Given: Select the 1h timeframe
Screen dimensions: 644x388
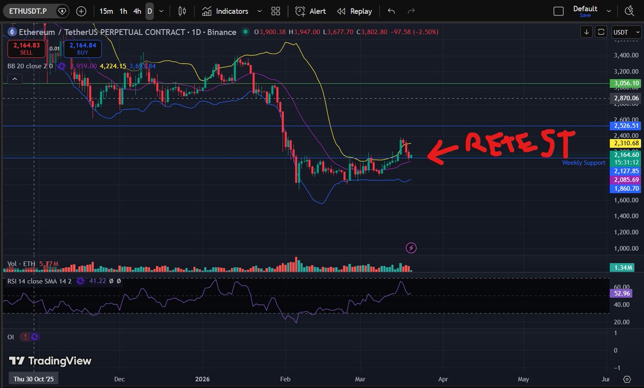Looking at the screenshot, I should 123,11.
